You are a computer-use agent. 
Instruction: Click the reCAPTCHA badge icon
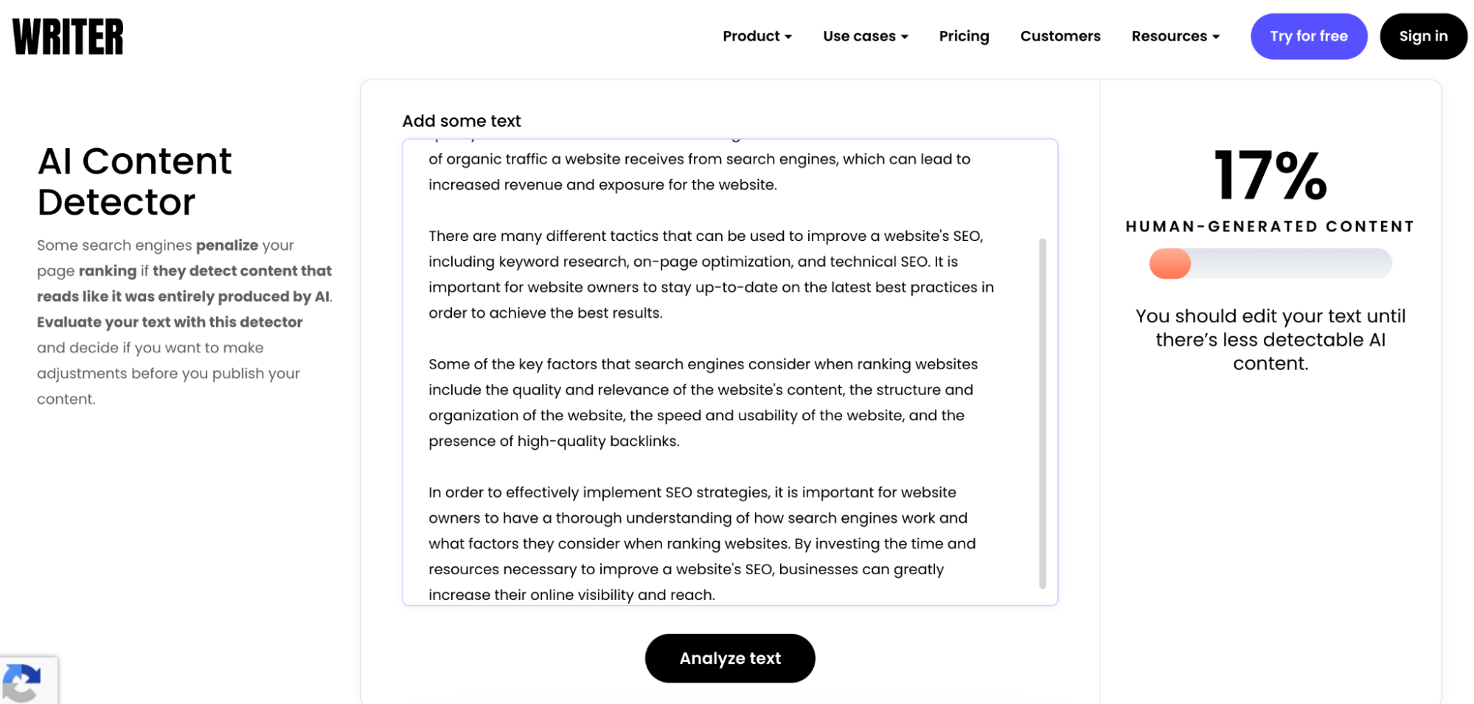click(x=21, y=683)
